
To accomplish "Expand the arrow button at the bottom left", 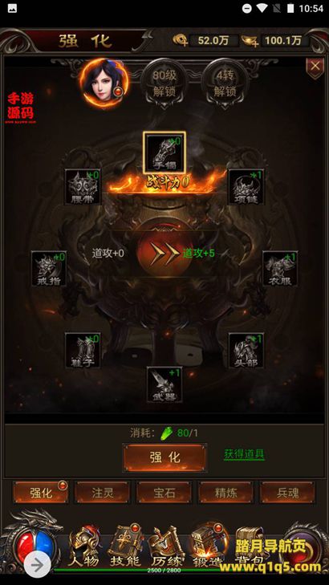I will pyautogui.click(x=37, y=566).
